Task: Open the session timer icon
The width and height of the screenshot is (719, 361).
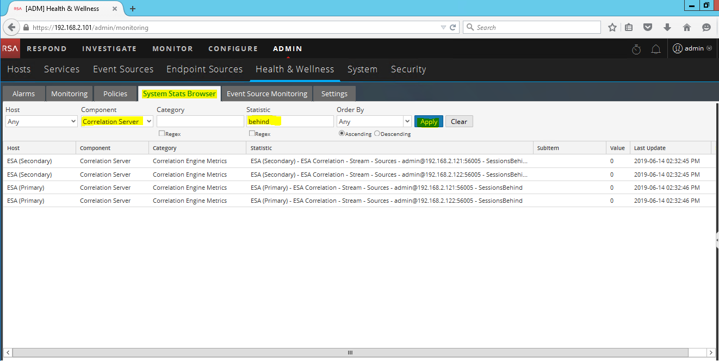Action: pyautogui.click(x=636, y=49)
